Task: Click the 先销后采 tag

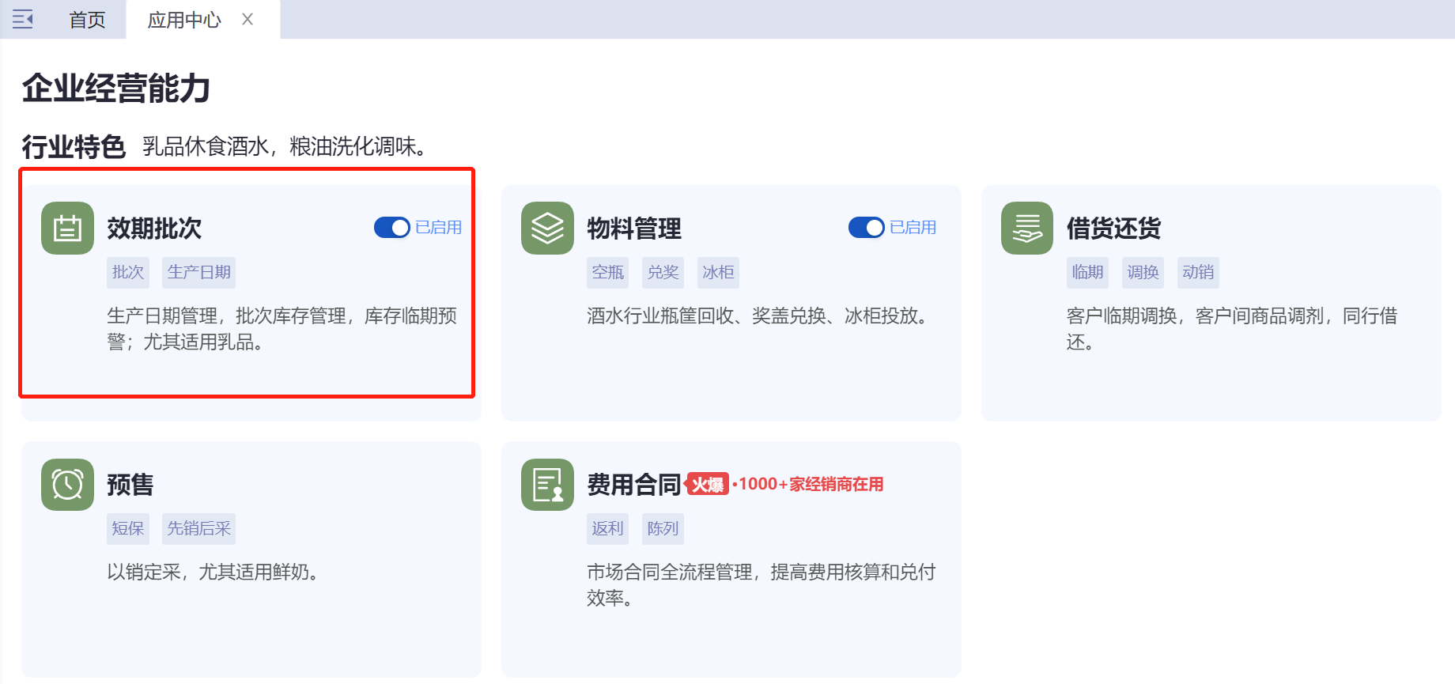Action: click(x=199, y=529)
